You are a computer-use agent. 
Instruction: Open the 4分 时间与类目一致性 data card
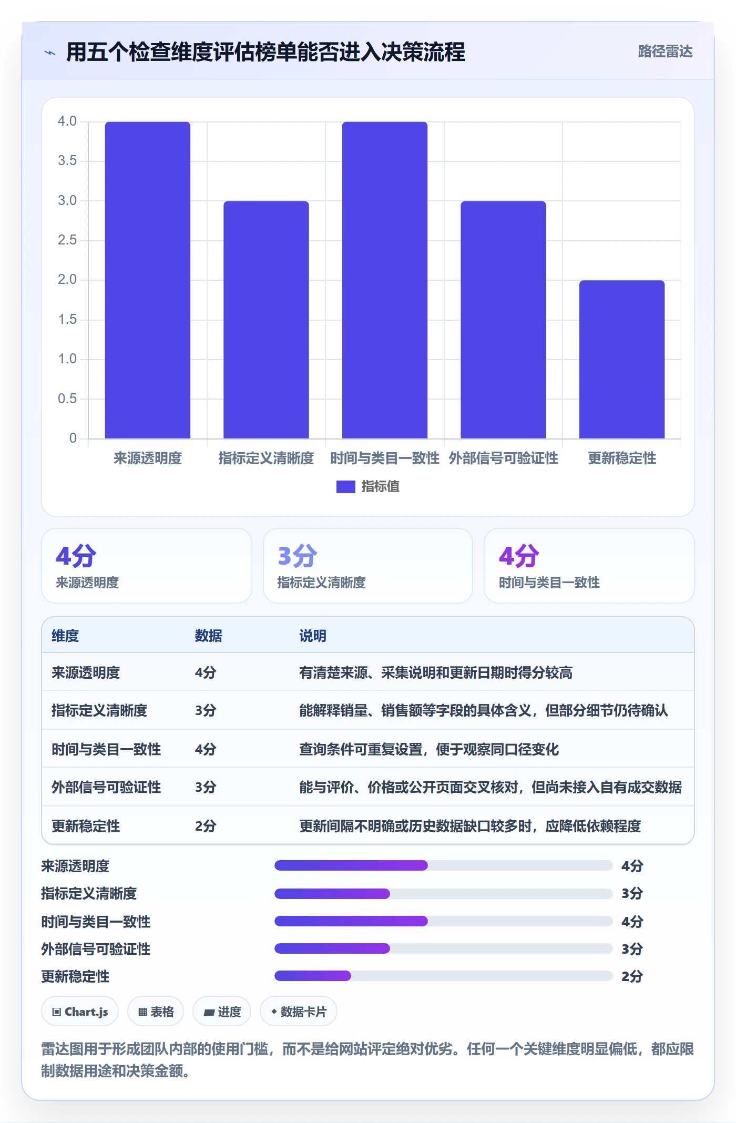pos(589,566)
